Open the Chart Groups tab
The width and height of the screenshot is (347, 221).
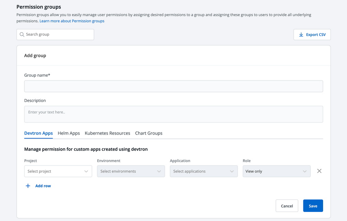point(149,133)
